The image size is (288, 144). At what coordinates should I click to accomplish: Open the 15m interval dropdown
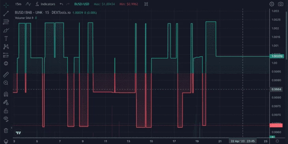point(19,4)
